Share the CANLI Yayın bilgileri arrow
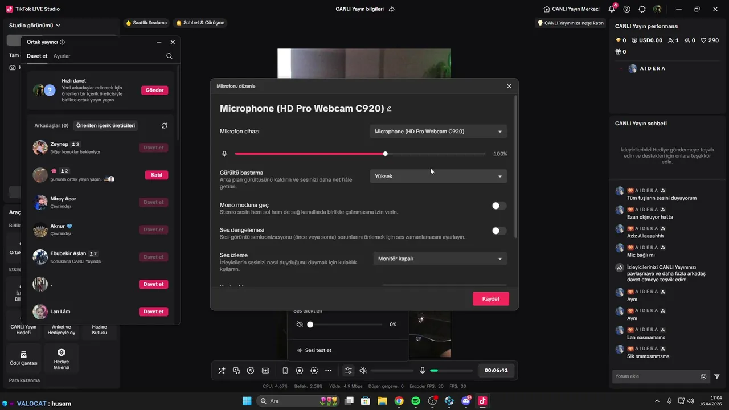729x410 pixels. pos(392,9)
